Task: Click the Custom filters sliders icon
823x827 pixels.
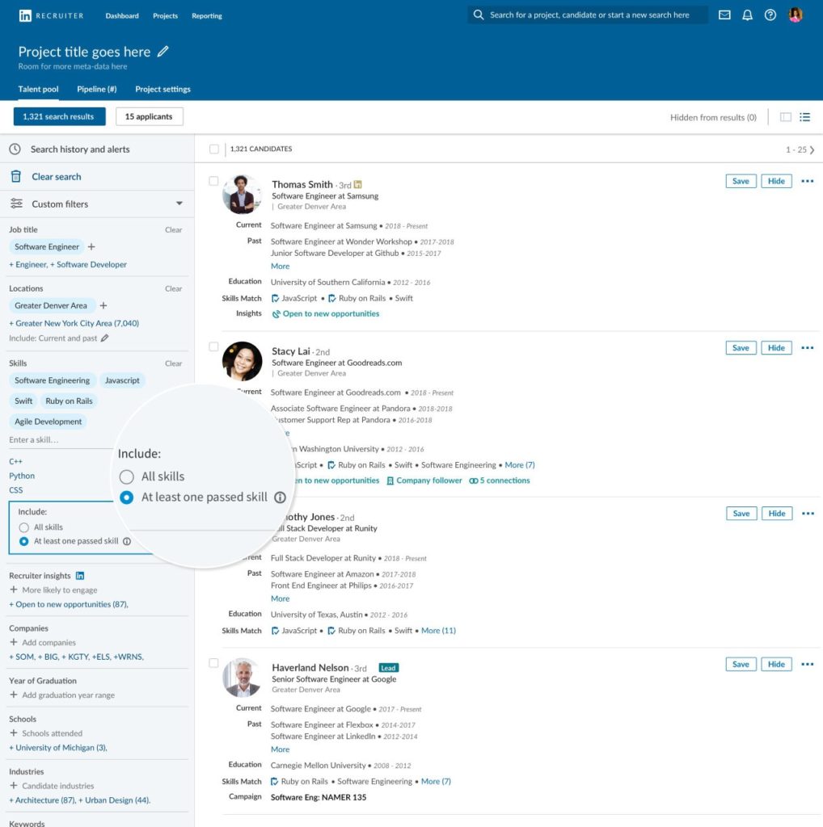Action: [16, 204]
